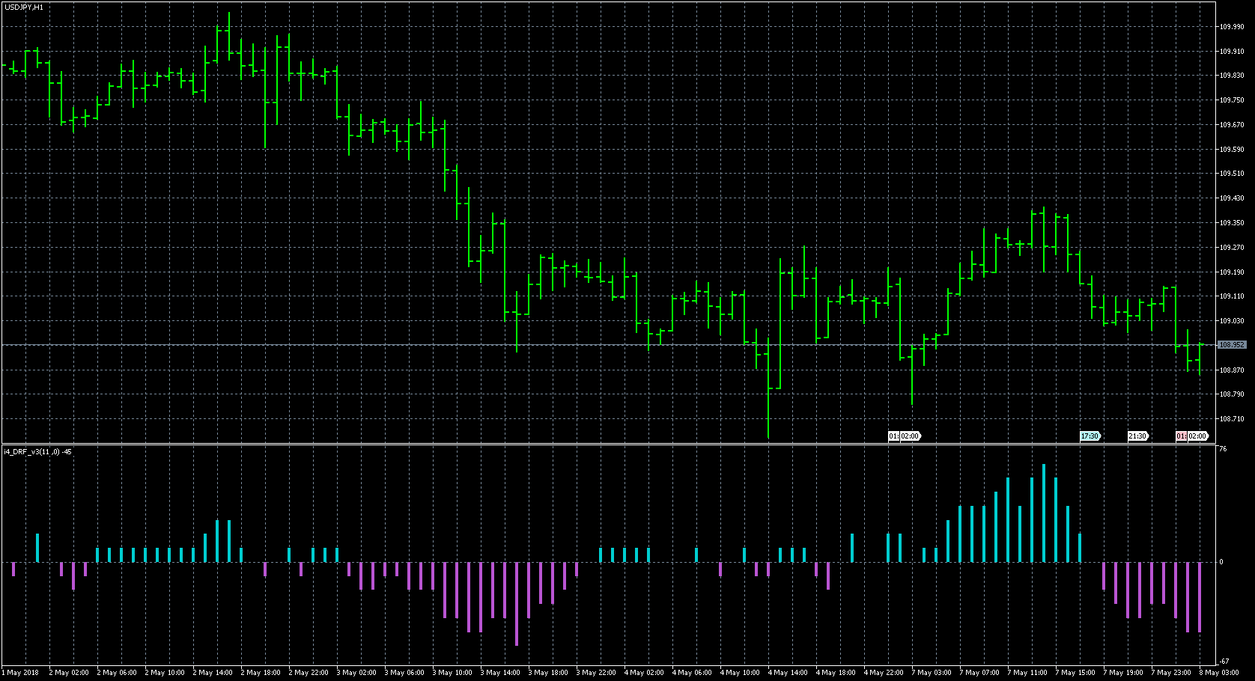
Task: Click the USDJPY,H1 chart title label
Action: pos(23,7)
